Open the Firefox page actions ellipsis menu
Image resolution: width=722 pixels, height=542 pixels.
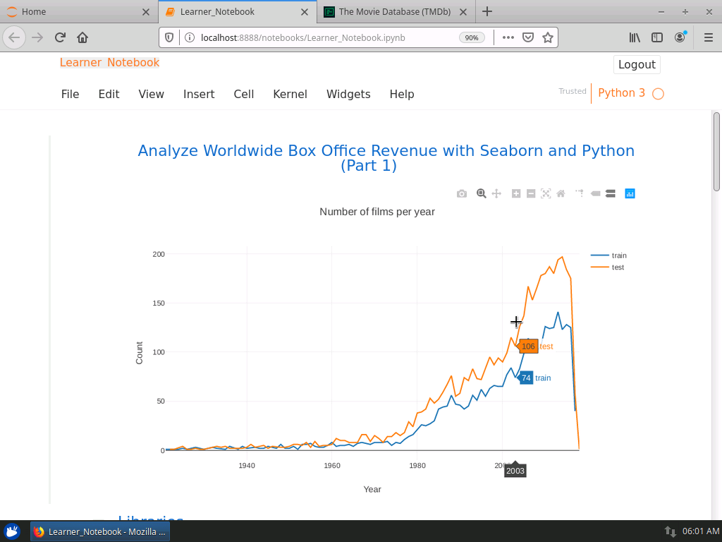click(508, 37)
